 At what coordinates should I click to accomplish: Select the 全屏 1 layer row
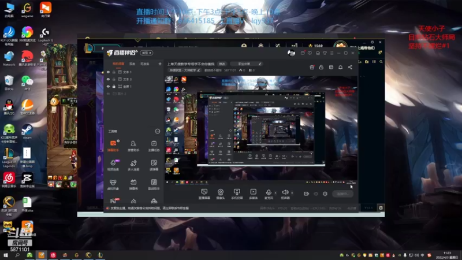point(134,86)
